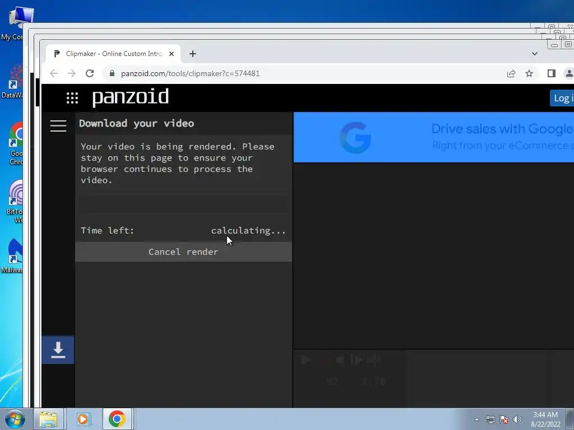Screen dimensions: 574x430
Task: Step to next frame
Action: click(x=356, y=360)
